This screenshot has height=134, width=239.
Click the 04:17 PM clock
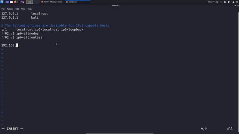pyautogui.click(x=211, y=2)
